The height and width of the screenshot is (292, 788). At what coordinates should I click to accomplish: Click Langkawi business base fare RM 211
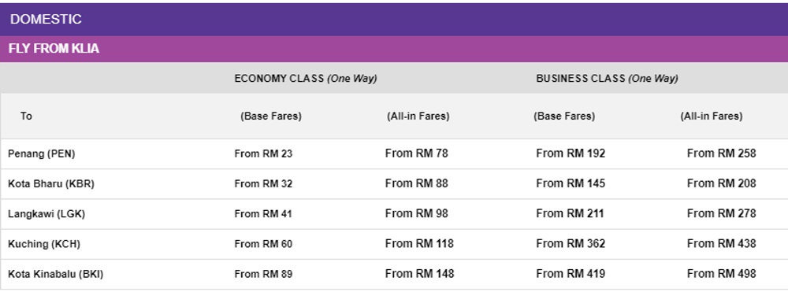pyautogui.click(x=570, y=214)
